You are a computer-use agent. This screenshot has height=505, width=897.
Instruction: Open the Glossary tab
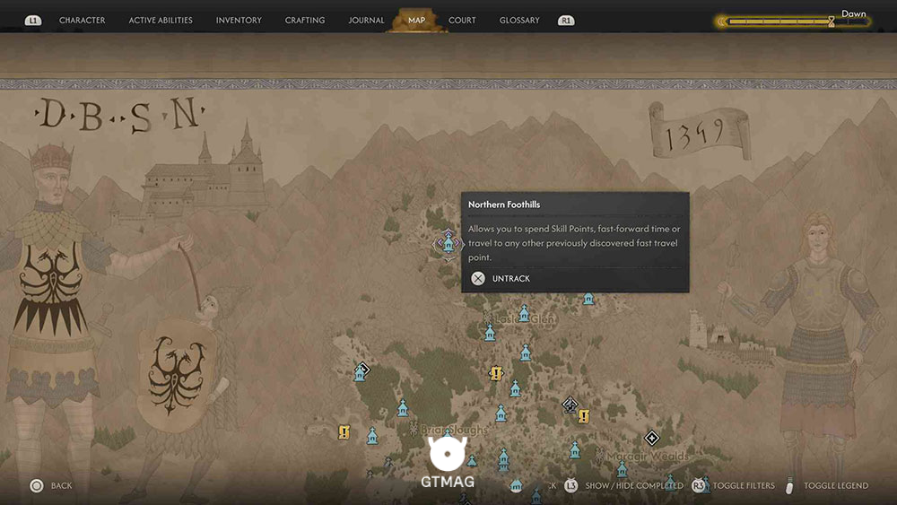click(519, 20)
